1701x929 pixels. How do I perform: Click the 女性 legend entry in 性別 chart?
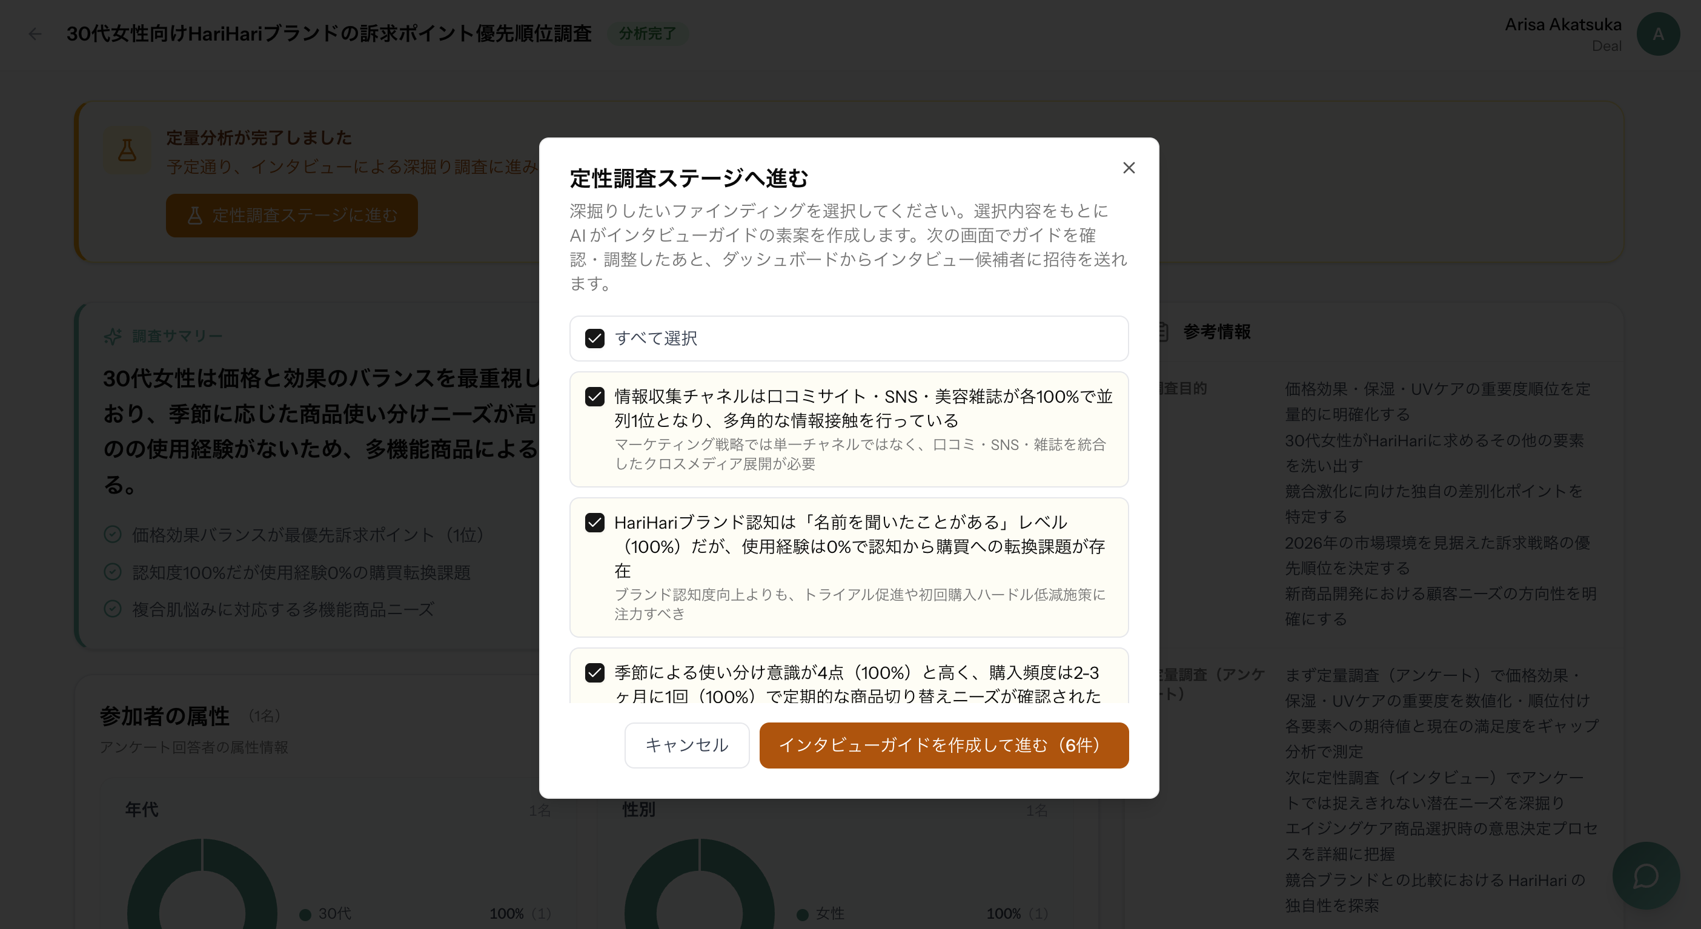tap(821, 913)
